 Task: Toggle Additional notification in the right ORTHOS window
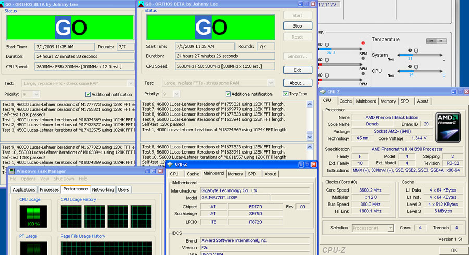228,94
